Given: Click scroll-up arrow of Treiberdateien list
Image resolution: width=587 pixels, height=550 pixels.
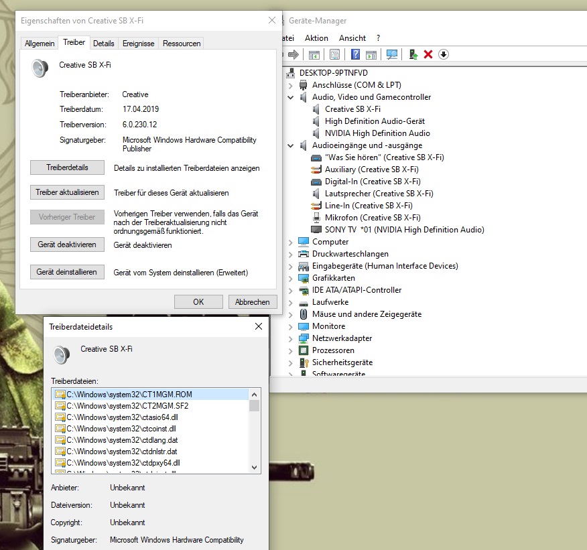Looking at the screenshot, I should click(254, 395).
